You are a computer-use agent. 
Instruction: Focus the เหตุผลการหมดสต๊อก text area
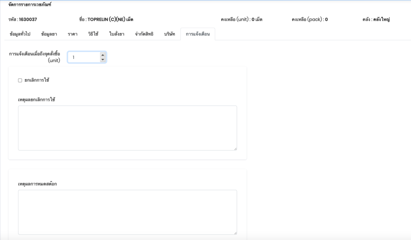click(x=127, y=212)
